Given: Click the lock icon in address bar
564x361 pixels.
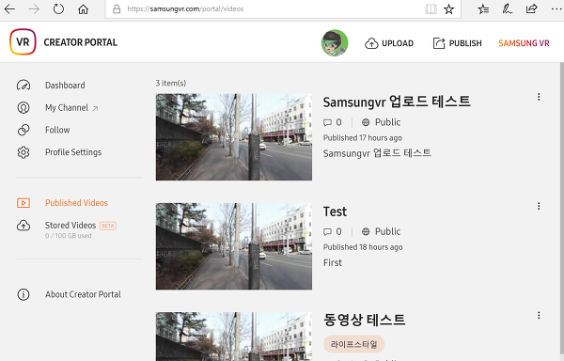Looking at the screenshot, I should (x=117, y=9).
